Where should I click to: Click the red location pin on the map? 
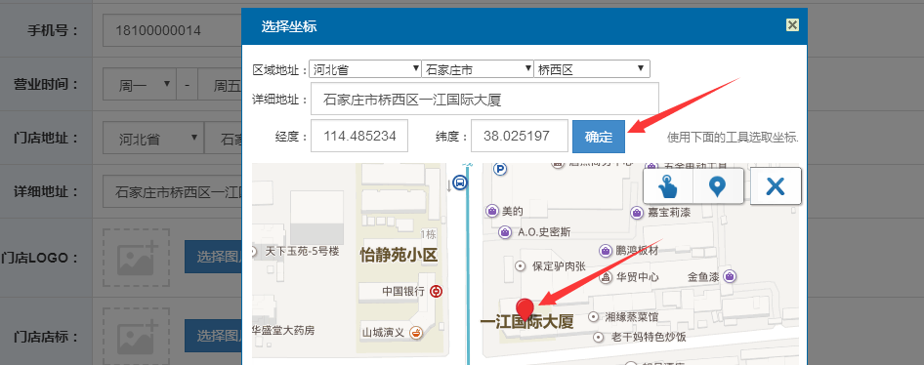[x=525, y=309]
